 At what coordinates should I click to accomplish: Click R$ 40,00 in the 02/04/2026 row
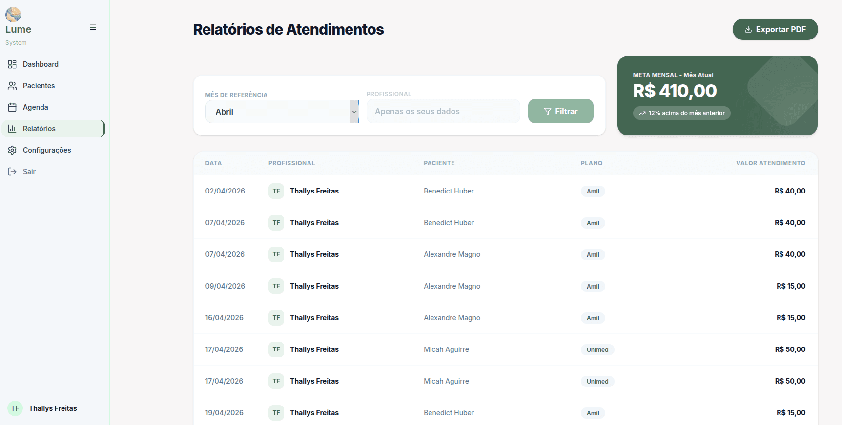790,191
